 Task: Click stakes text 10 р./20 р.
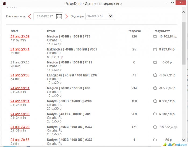point(55,83)
